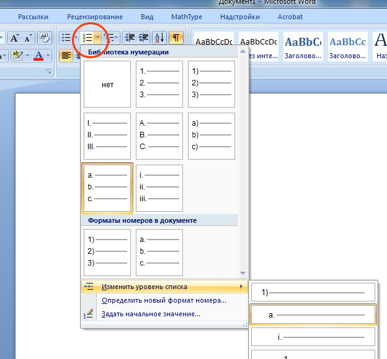Choose list level 'i.' in submenu
The image size is (387, 359).
[x=313, y=337]
